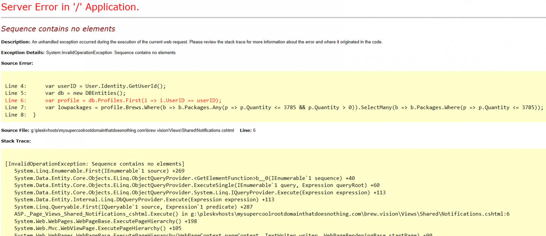Click the DbQueryProvider.Execute +113 trace line
546x236 pixels.
click(144, 200)
